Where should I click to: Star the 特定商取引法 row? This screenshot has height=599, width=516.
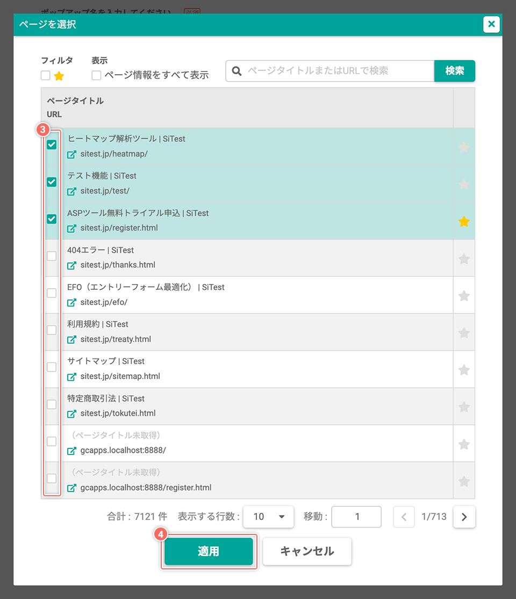tap(464, 407)
